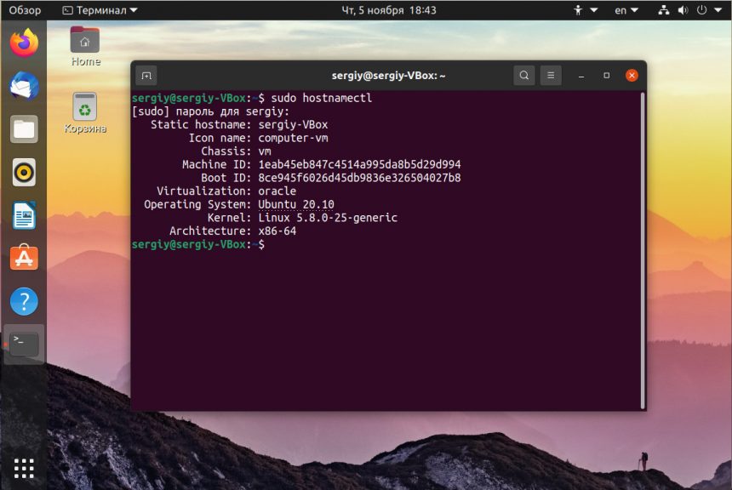Expand the Терминал app menu

click(x=100, y=10)
